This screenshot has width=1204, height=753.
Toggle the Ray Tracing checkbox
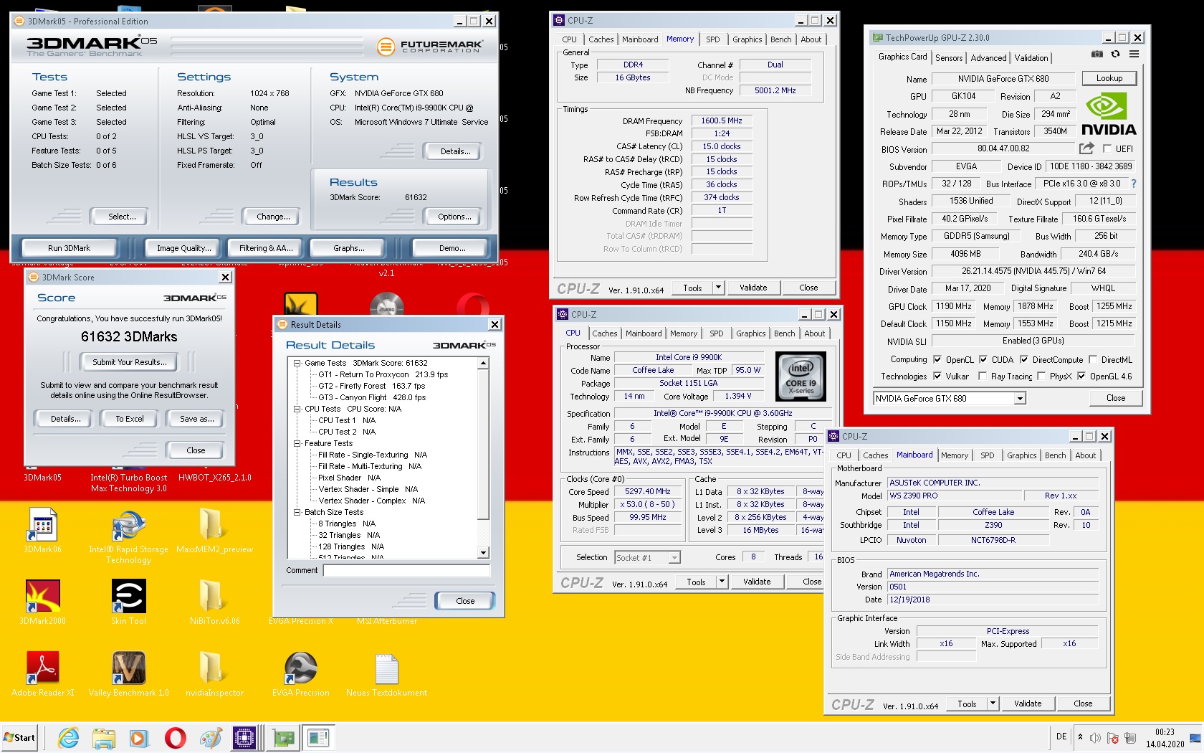pyautogui.click(x=983, y=376)
